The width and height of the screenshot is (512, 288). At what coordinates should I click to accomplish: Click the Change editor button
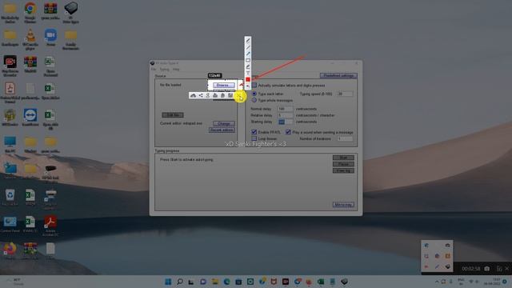tap(224, 123)
